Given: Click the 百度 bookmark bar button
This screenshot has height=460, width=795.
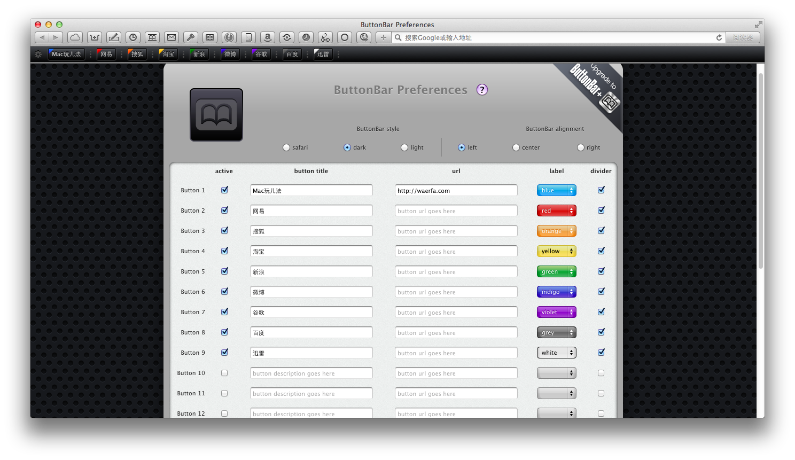Looking at the screenshot, I should [292, 54].
